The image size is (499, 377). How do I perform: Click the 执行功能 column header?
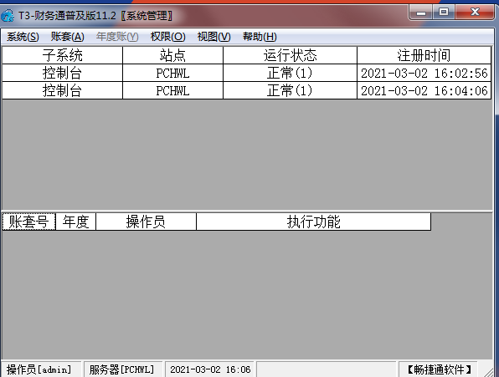pyautogui.click(x=314, y=222)
